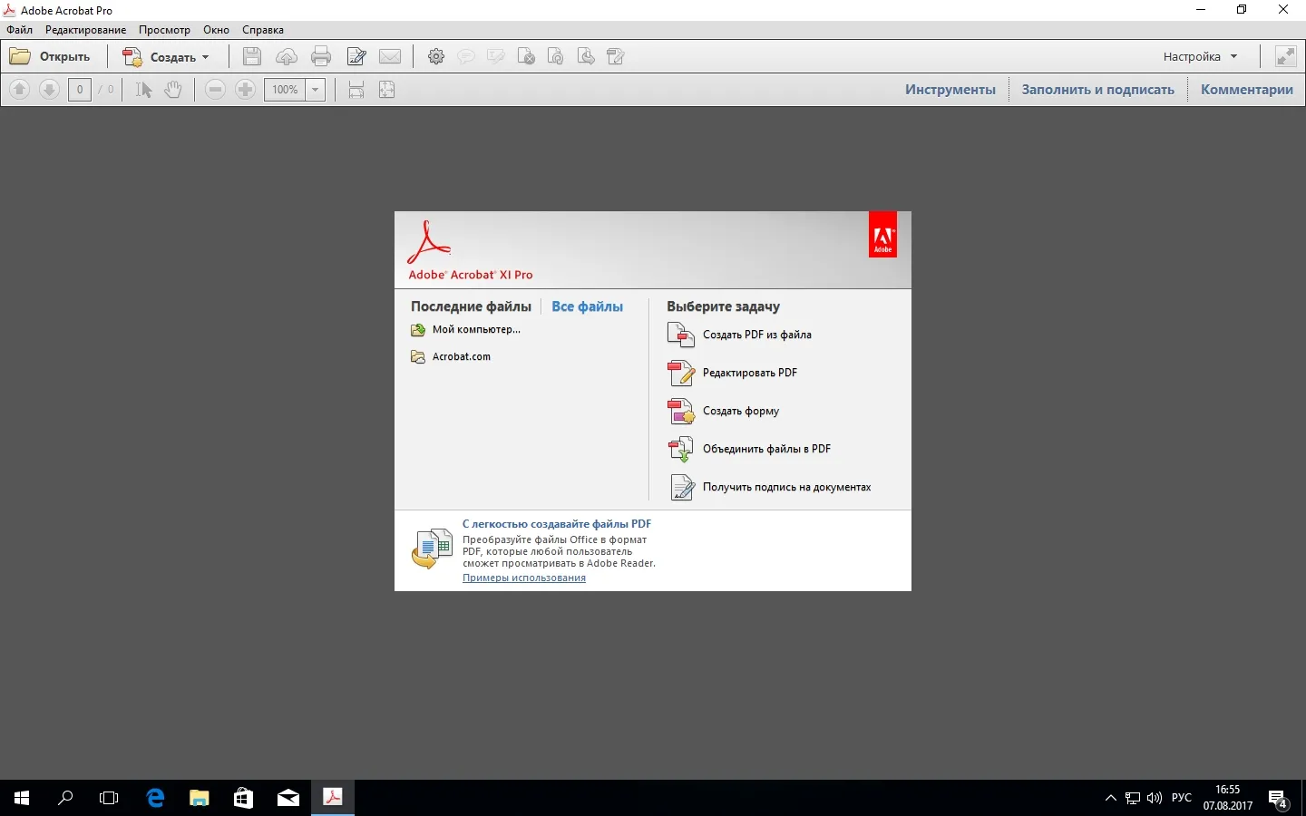This screenshot has height=816, width=1306.
Task: Choose Создать PDF из файла task
Action: coord(739,335)
